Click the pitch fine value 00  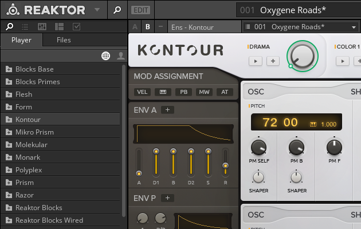pyautogui.click(x=291, y=123)
